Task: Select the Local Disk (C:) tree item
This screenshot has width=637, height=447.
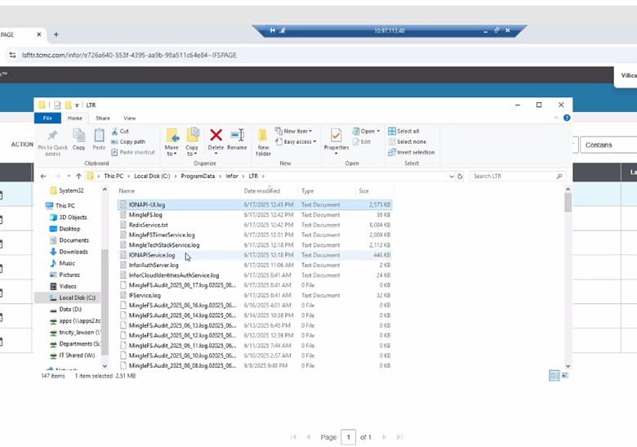Action: pos(77,297)
